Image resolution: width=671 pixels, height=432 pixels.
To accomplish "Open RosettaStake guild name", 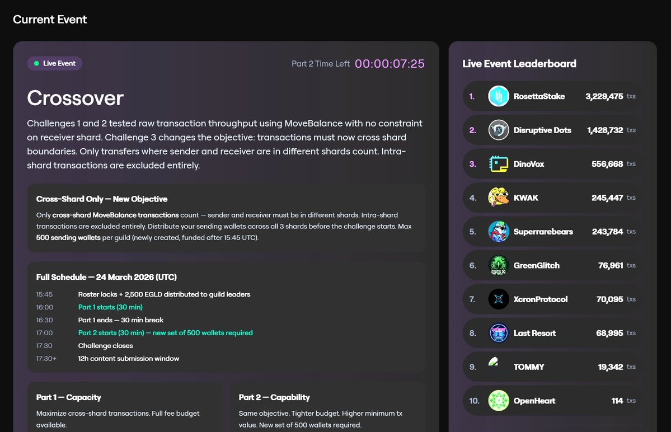I will pyautogui.click(x=539, y=96).
